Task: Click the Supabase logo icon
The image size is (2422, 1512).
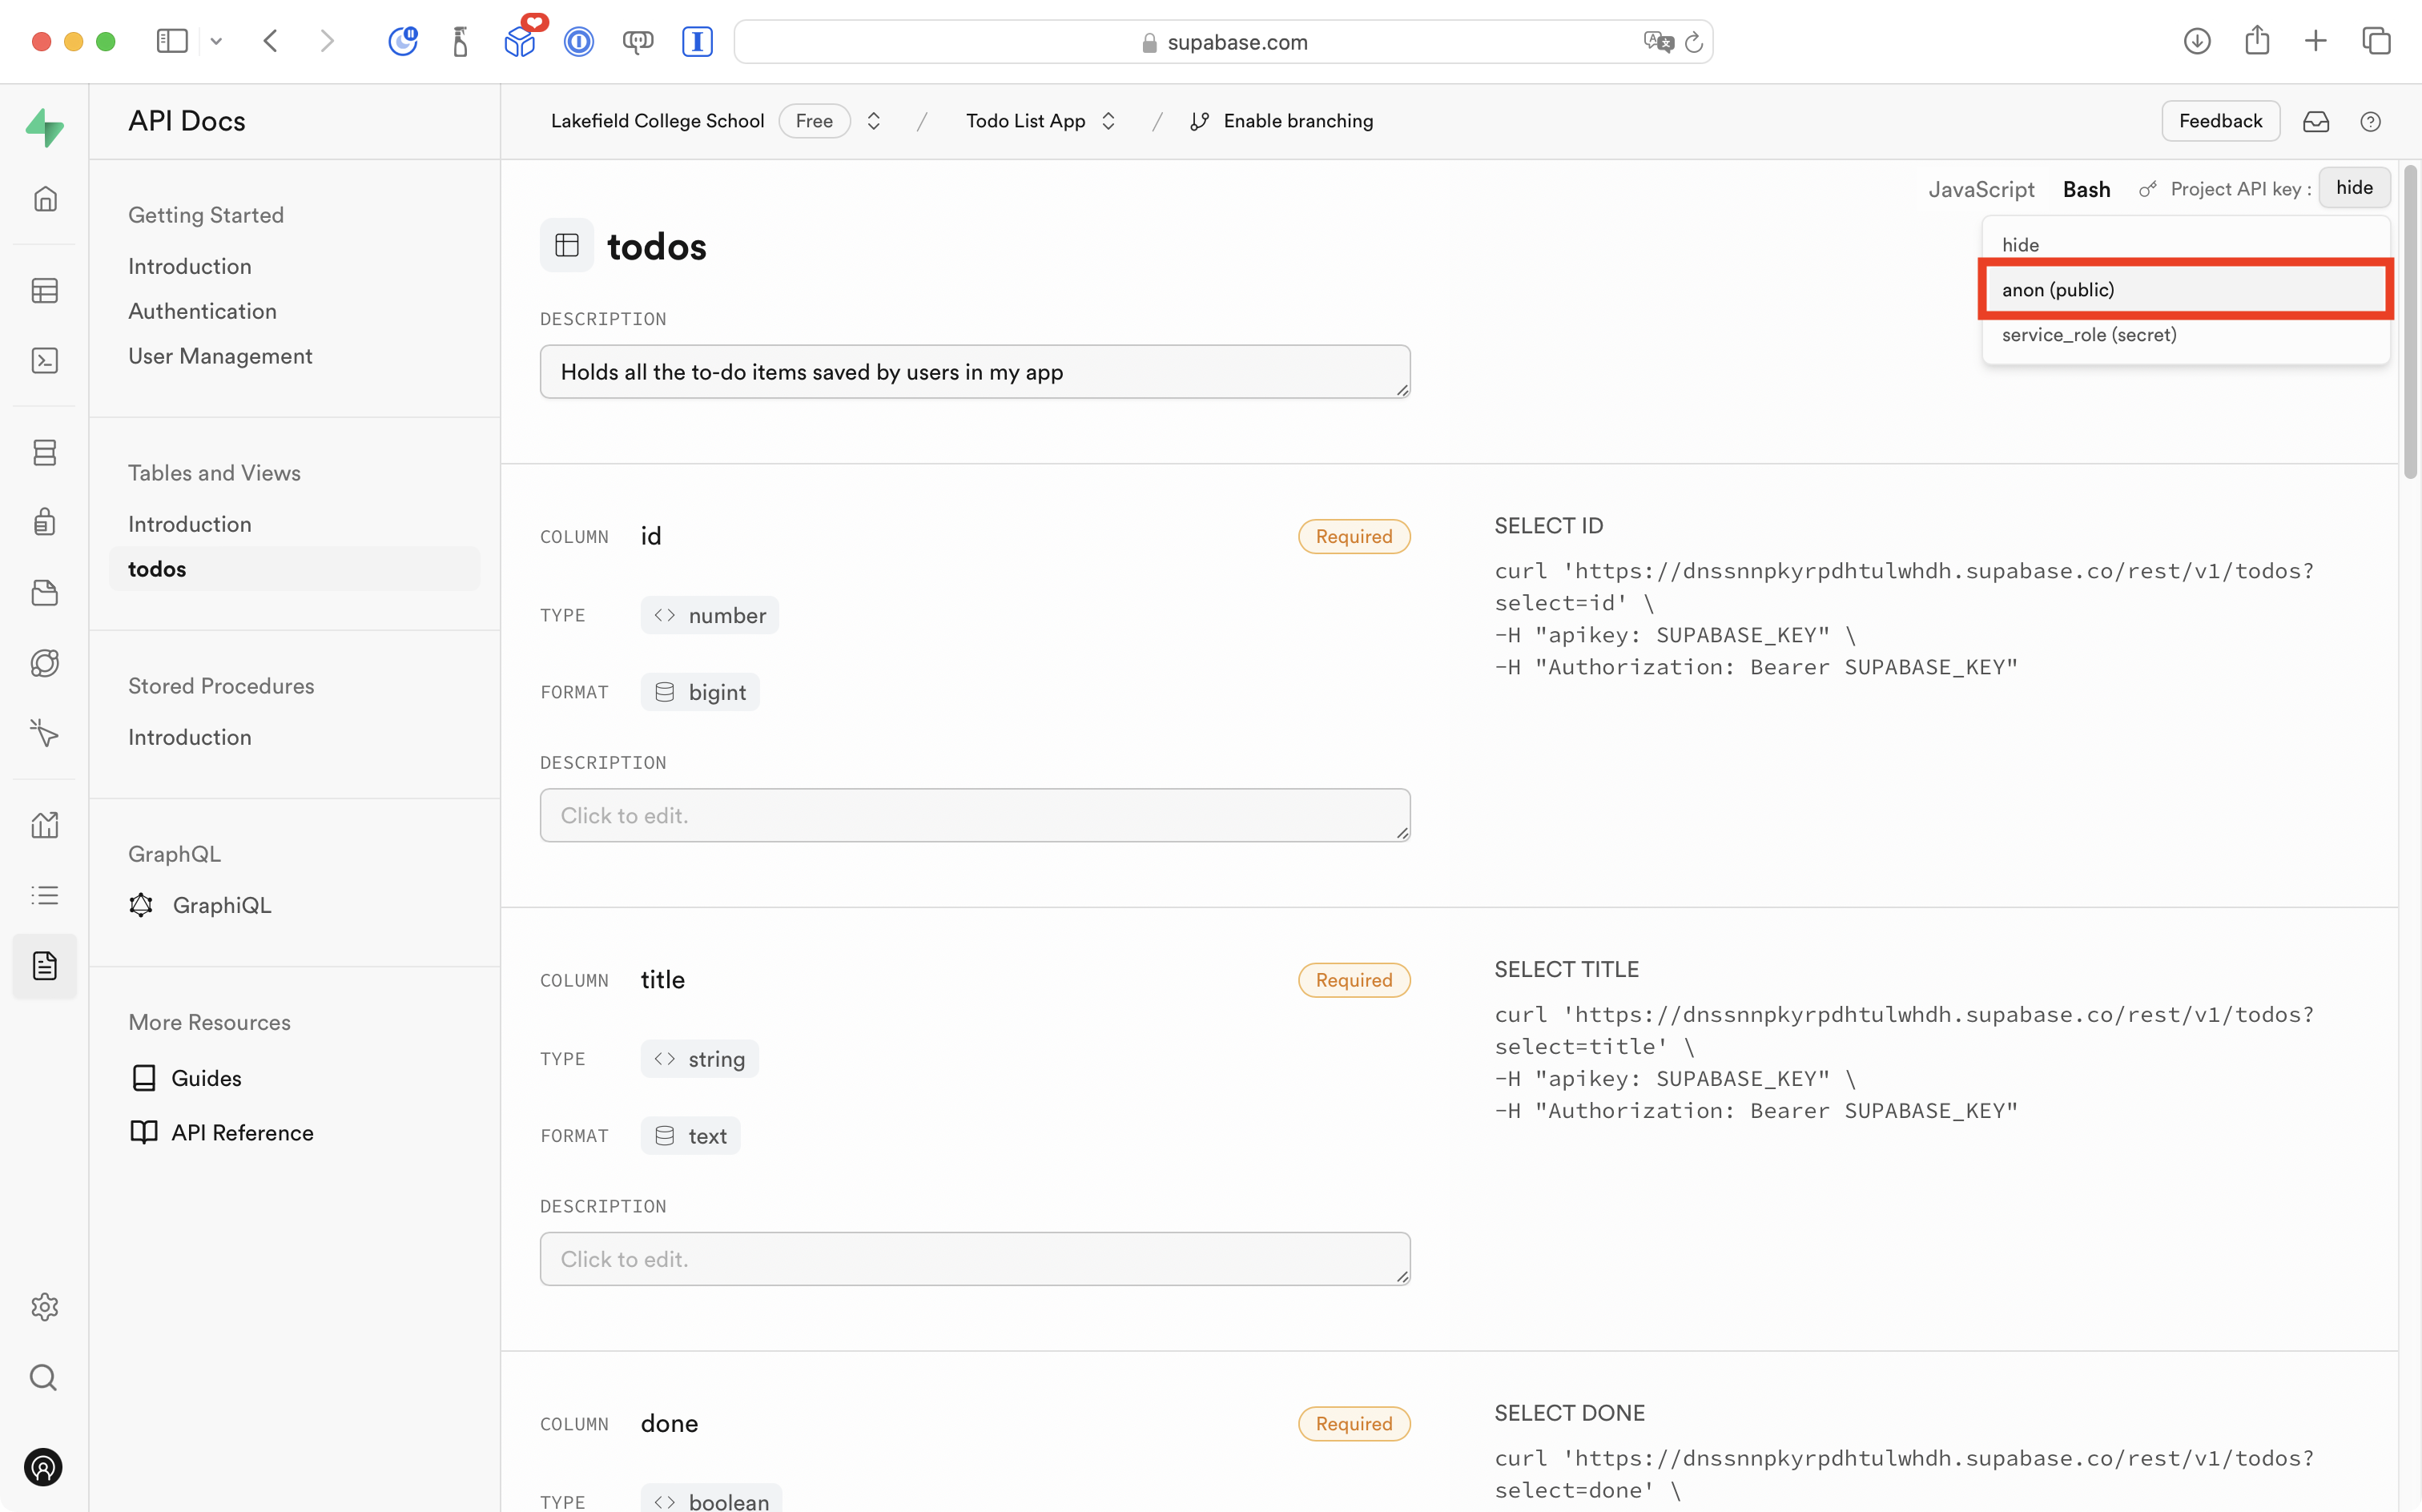Action: [45, 127]
